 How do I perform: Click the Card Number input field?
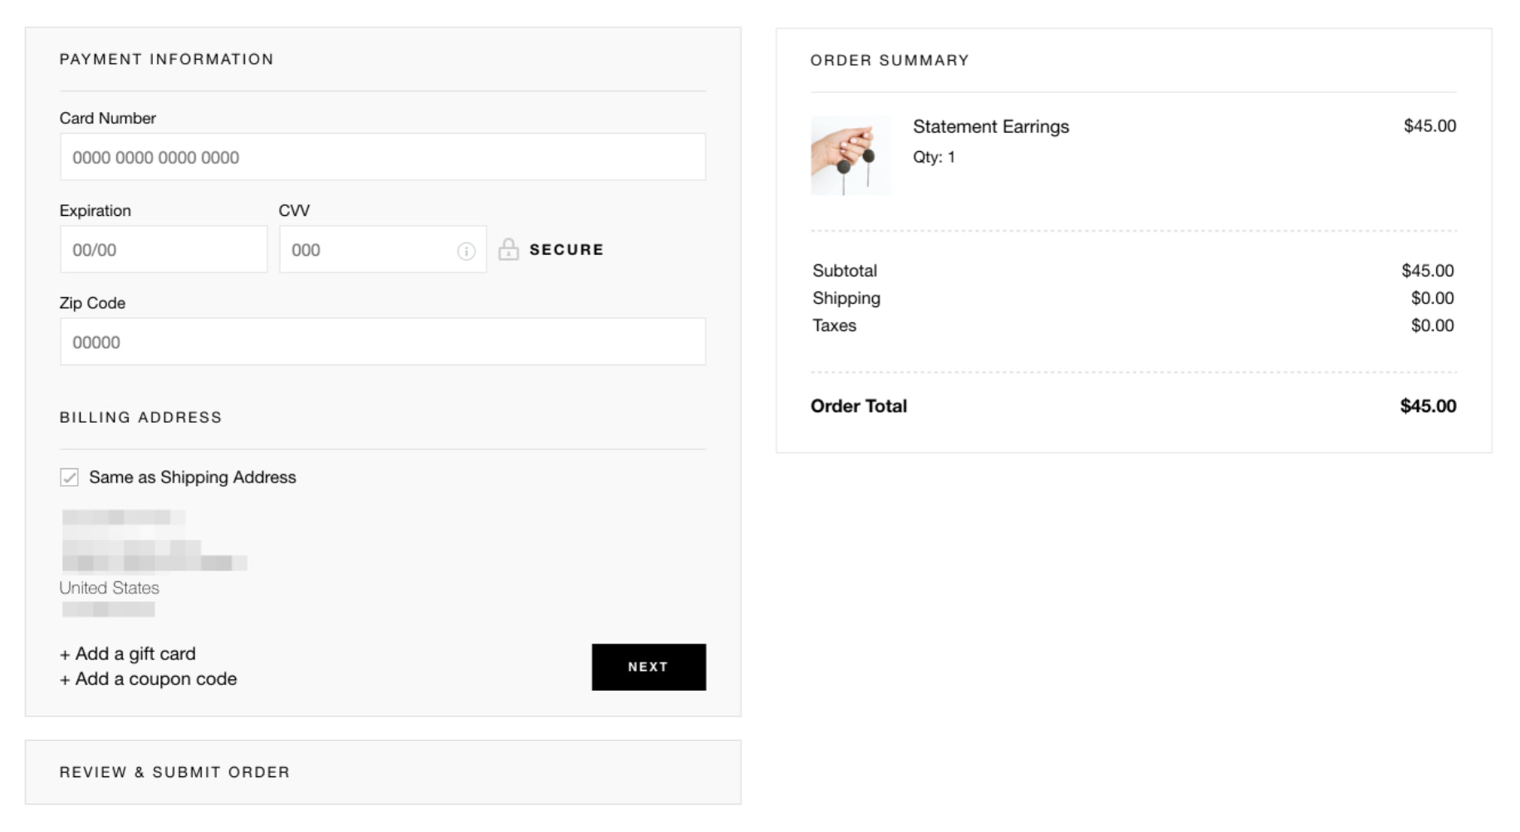click(x=381, y=156)
